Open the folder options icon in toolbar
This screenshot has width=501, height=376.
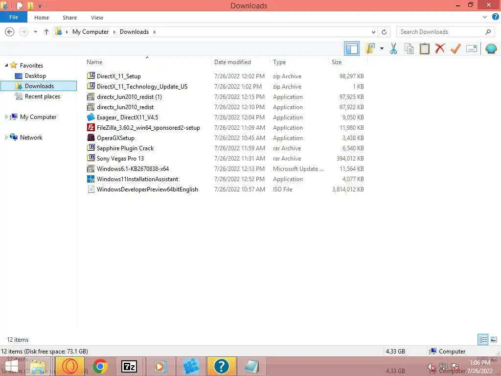[370, 48]
